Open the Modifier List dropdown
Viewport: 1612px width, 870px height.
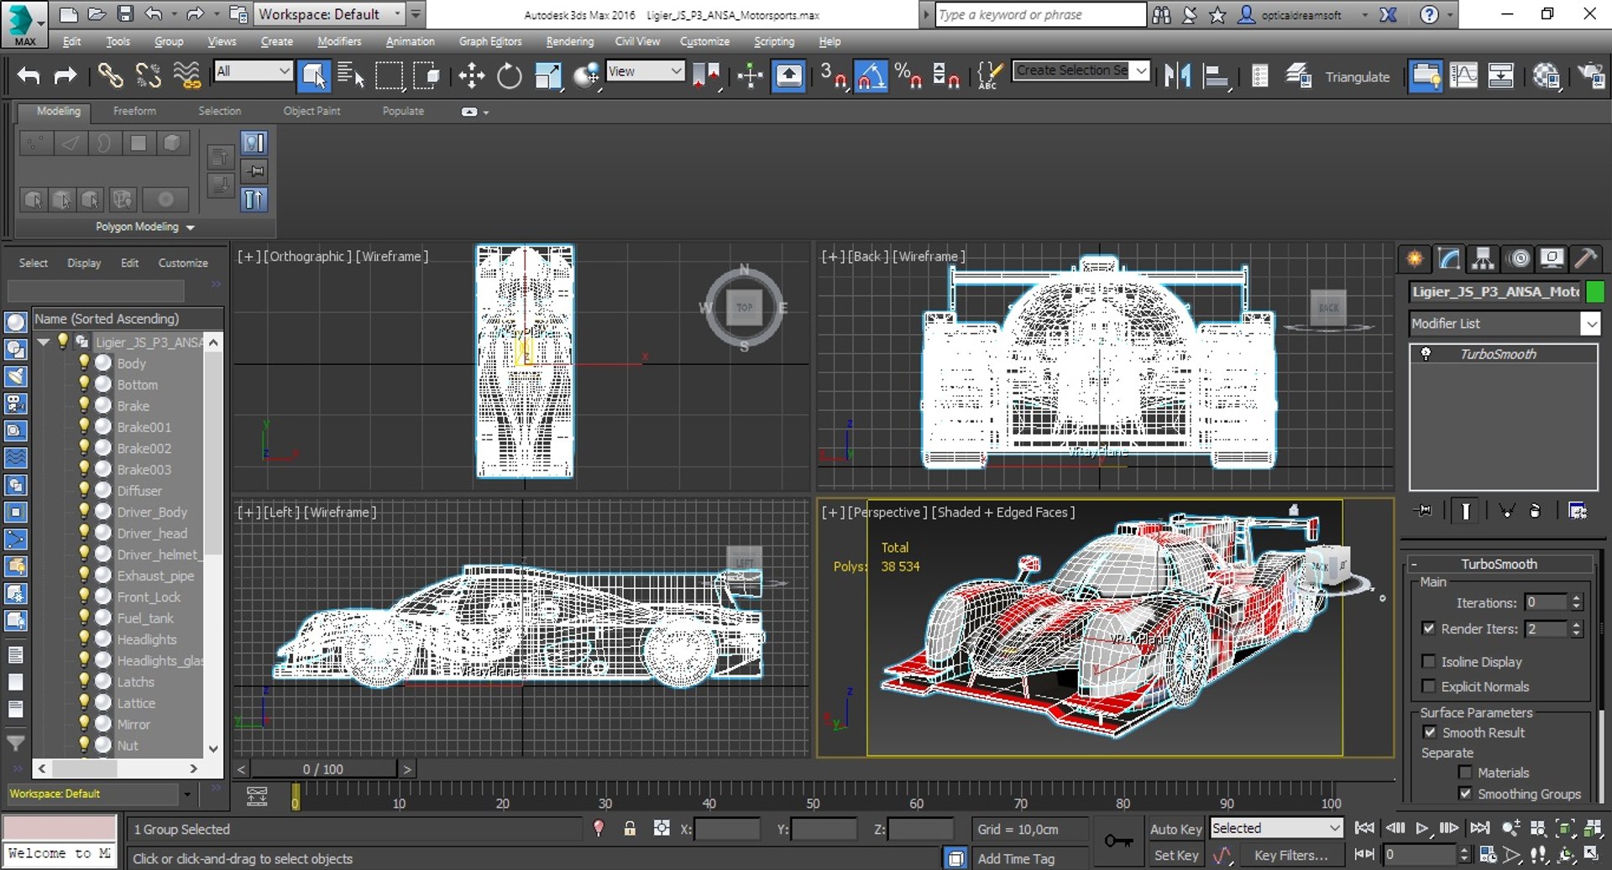1590,324
